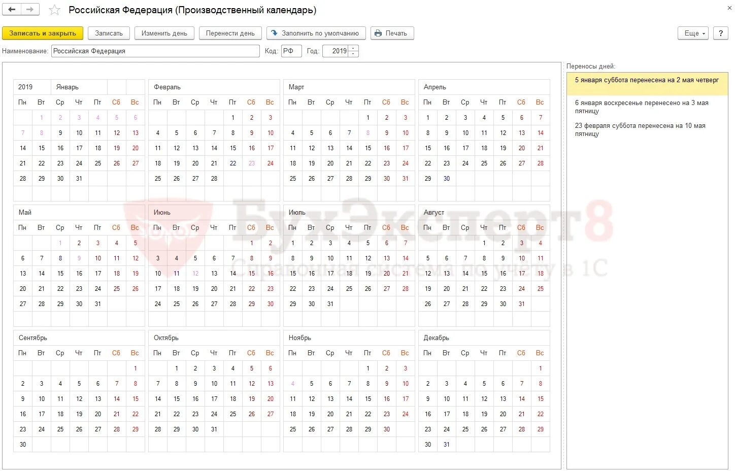The width and height of the screenshot is (735, 471).
Task: Select June 30 in the calendar
Action: tap(271, 304)
